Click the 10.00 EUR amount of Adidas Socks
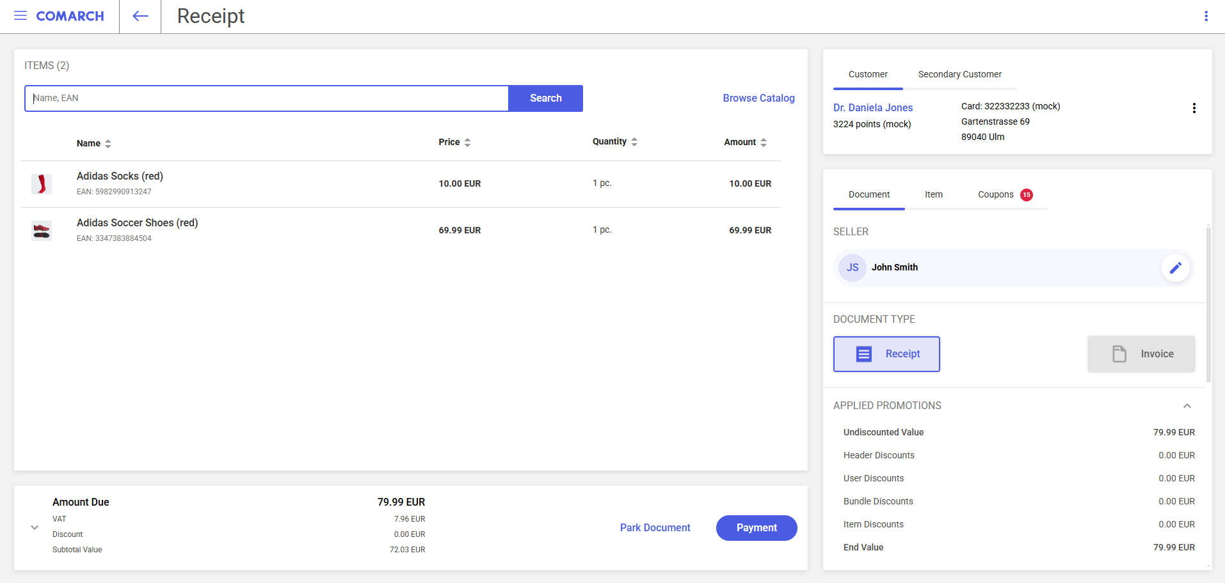The width and height of the screenshot is (1225, 583). click(x=750, y=184)
